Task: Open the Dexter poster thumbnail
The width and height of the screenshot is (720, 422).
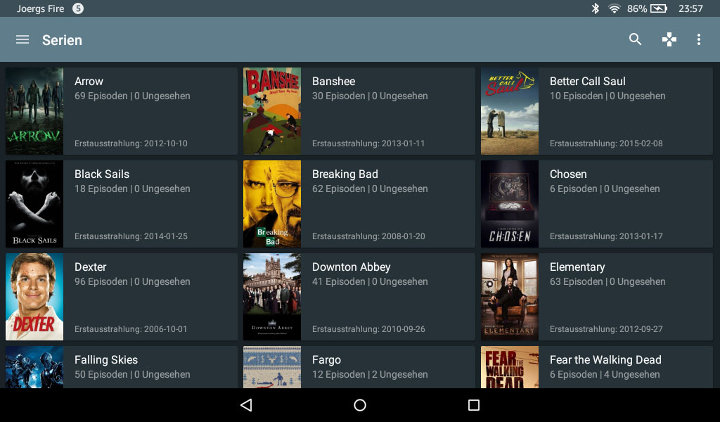Action: [x=34, y=297]
